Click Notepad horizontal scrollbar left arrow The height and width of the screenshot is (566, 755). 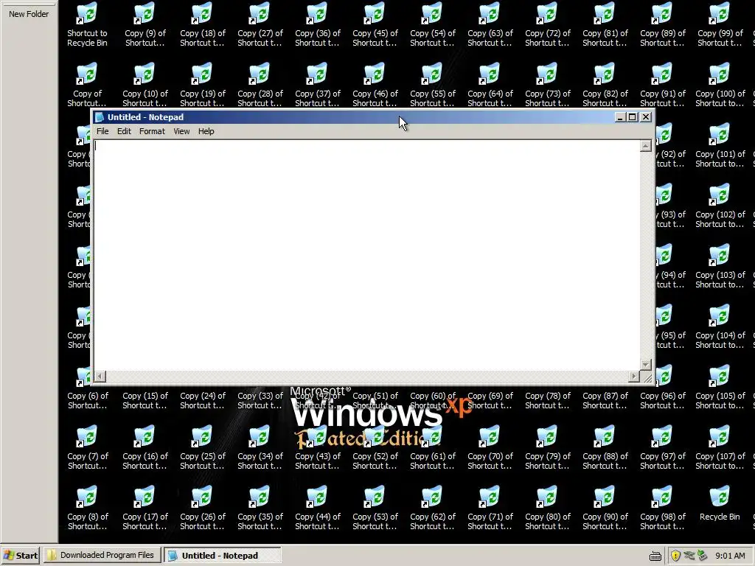click(100, 377)
